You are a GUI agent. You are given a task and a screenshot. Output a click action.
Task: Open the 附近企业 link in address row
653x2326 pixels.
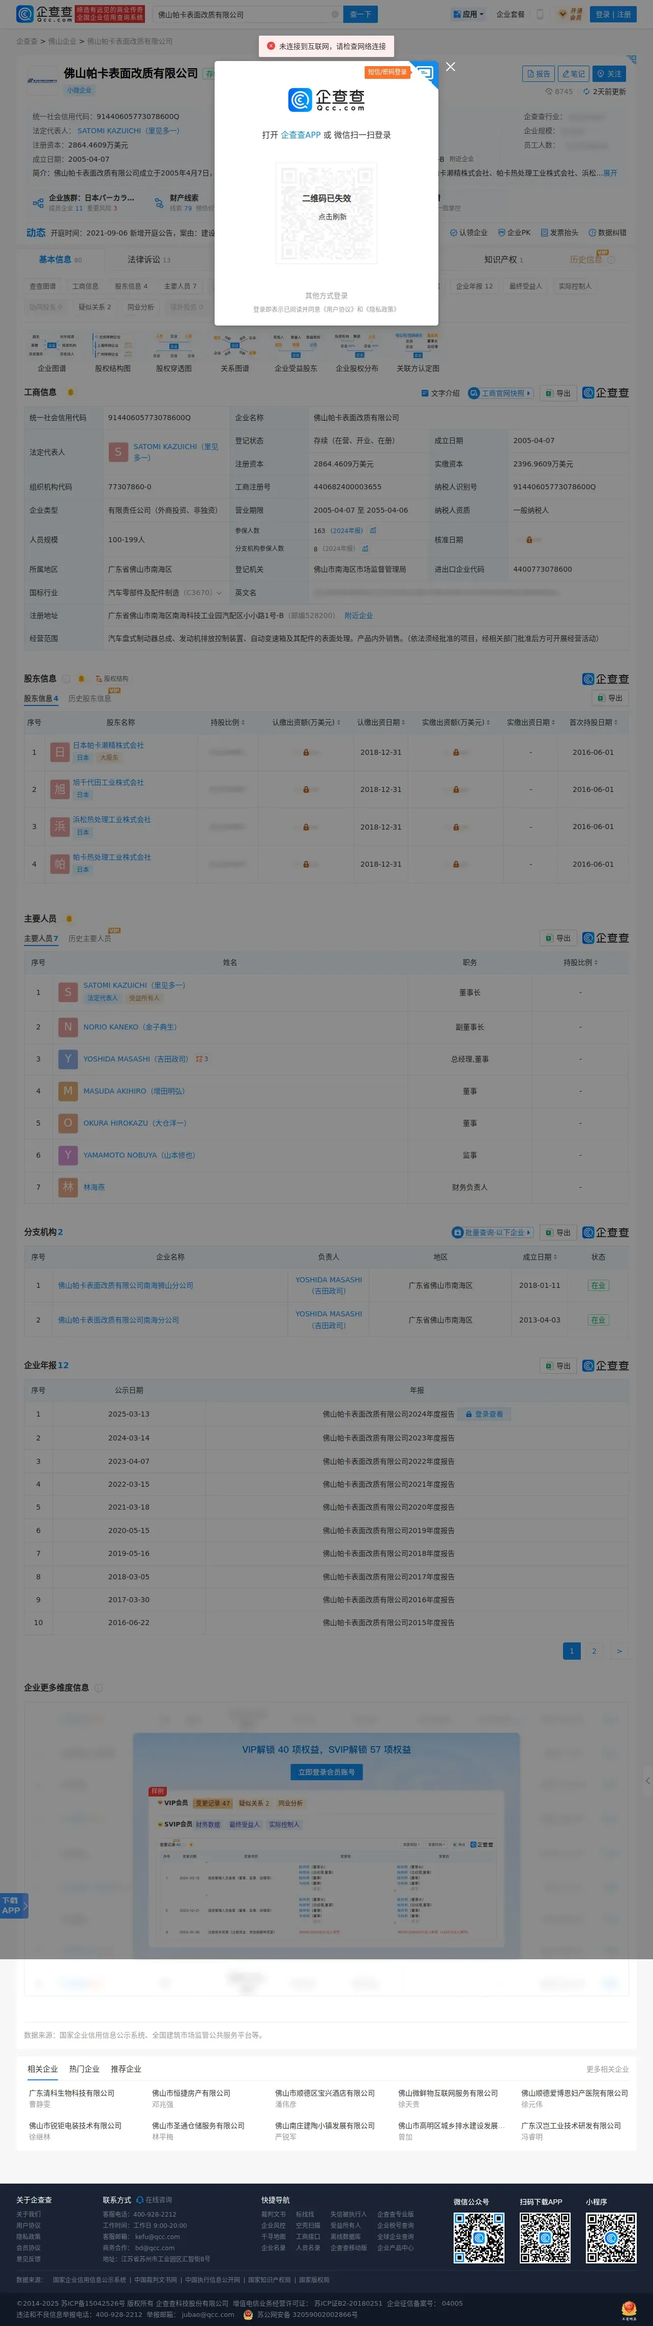pyautogui.click(x=359, y=616)
